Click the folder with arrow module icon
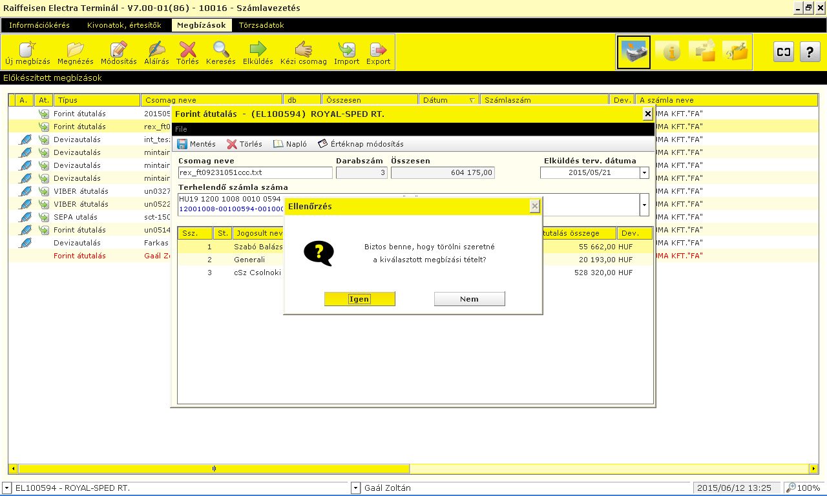The height and width of the screenshot is (496, 827). point(702,52)
